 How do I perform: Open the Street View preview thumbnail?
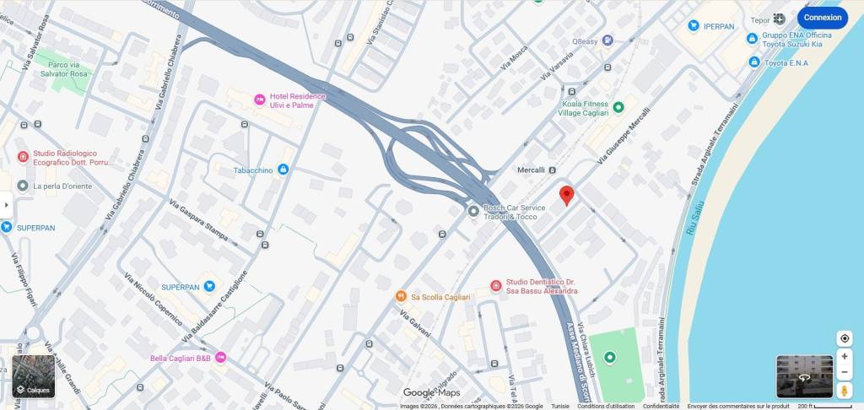pyautogui.click(x=804, y=376)
